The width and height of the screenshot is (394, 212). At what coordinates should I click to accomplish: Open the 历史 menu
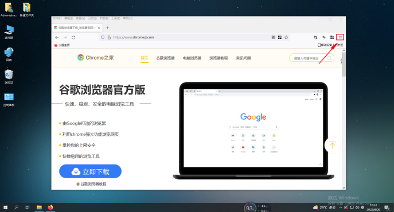pyautogui.click(x=92, y=18)
